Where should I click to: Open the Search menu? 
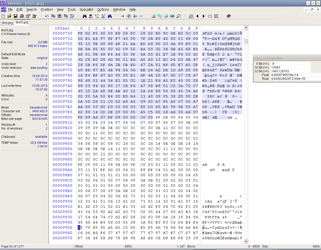(x=32, y=9)
